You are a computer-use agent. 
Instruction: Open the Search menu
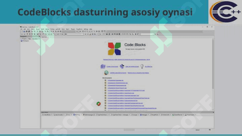(33, 29)
